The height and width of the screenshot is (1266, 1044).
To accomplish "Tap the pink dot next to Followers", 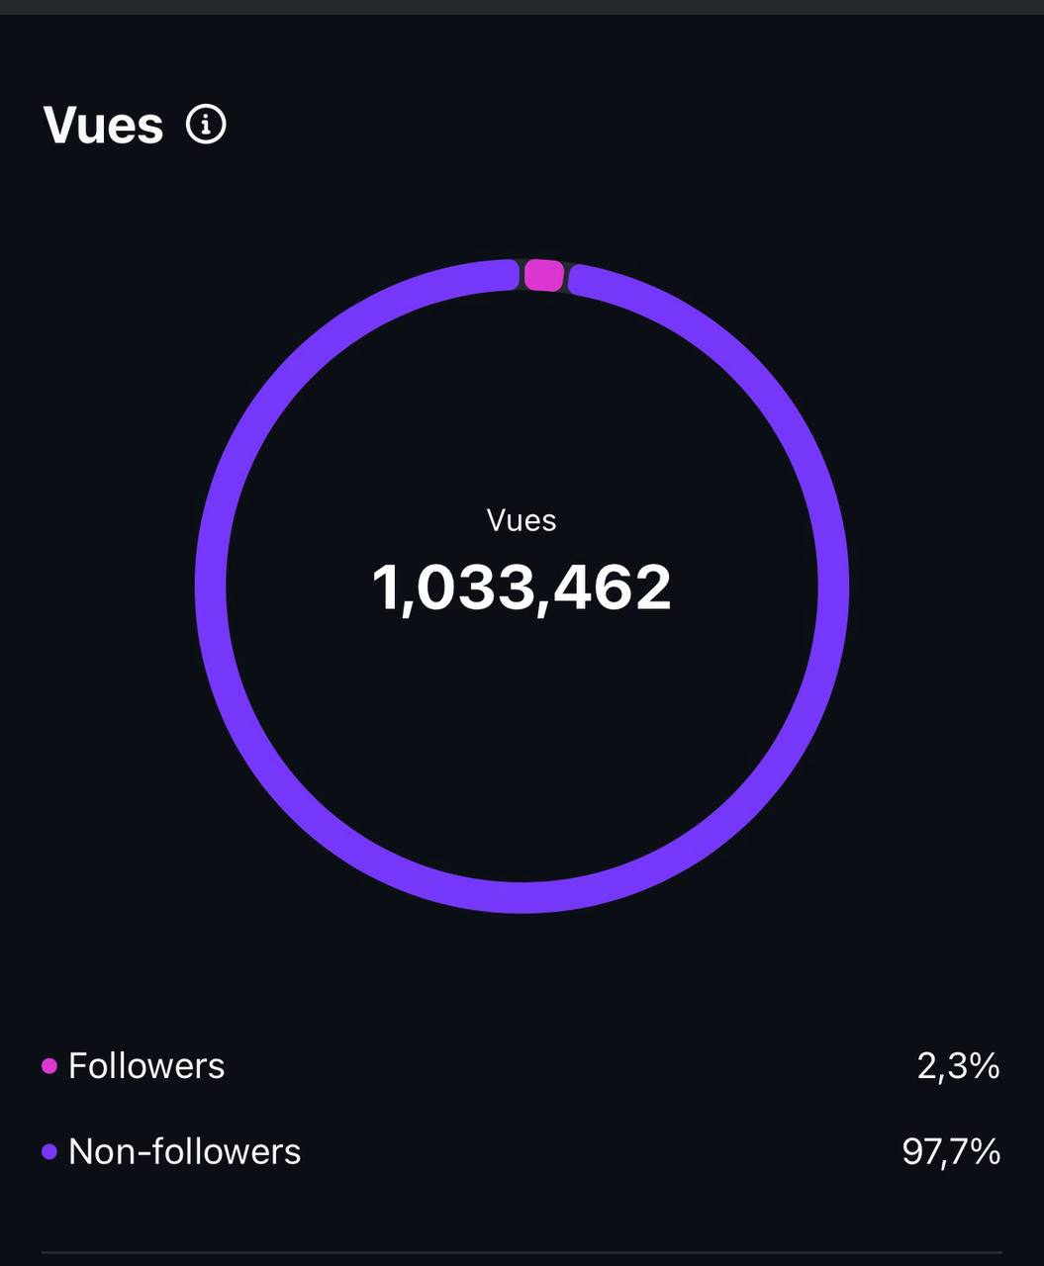I will click(x=49, y=1066).
